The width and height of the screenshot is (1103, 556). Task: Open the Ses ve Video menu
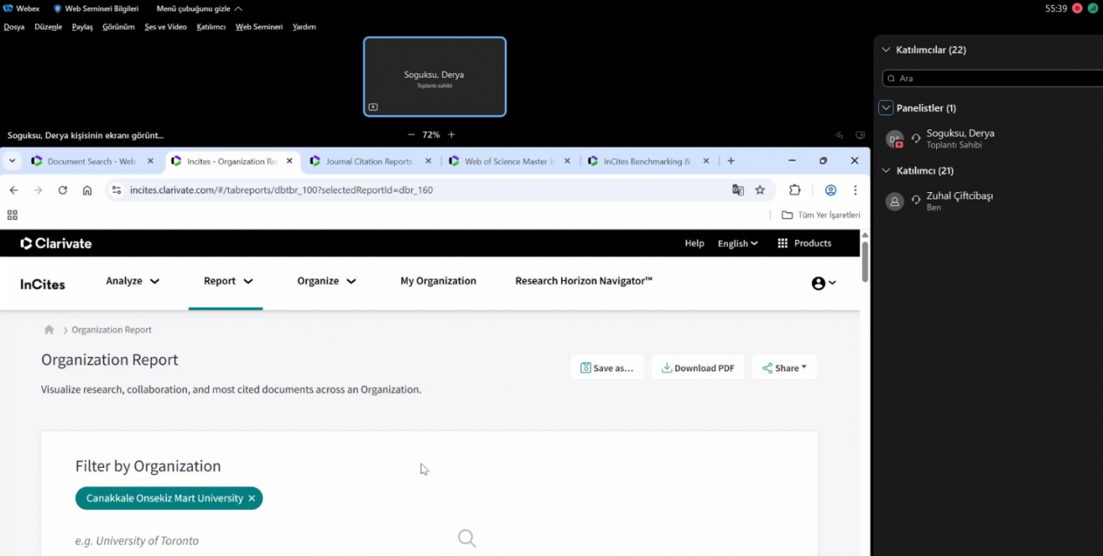click(x=165, y=27)
